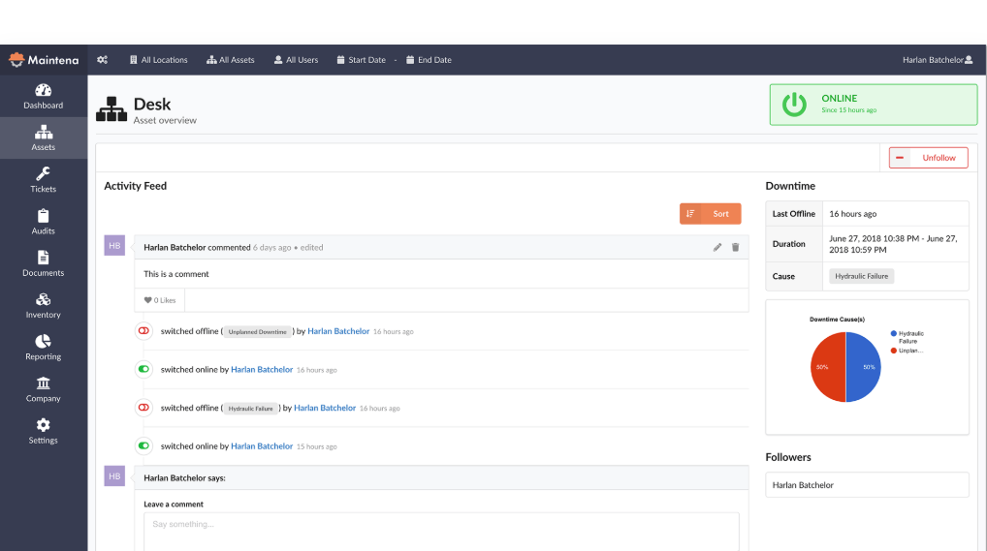Click 'Since 15 hours ago' status text
This screenshot has width=987, height=551.
(848, 110)
